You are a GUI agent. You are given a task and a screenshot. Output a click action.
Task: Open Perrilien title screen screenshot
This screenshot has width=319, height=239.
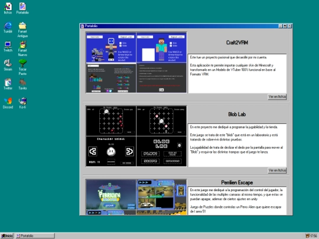click(x=111, y=195)
